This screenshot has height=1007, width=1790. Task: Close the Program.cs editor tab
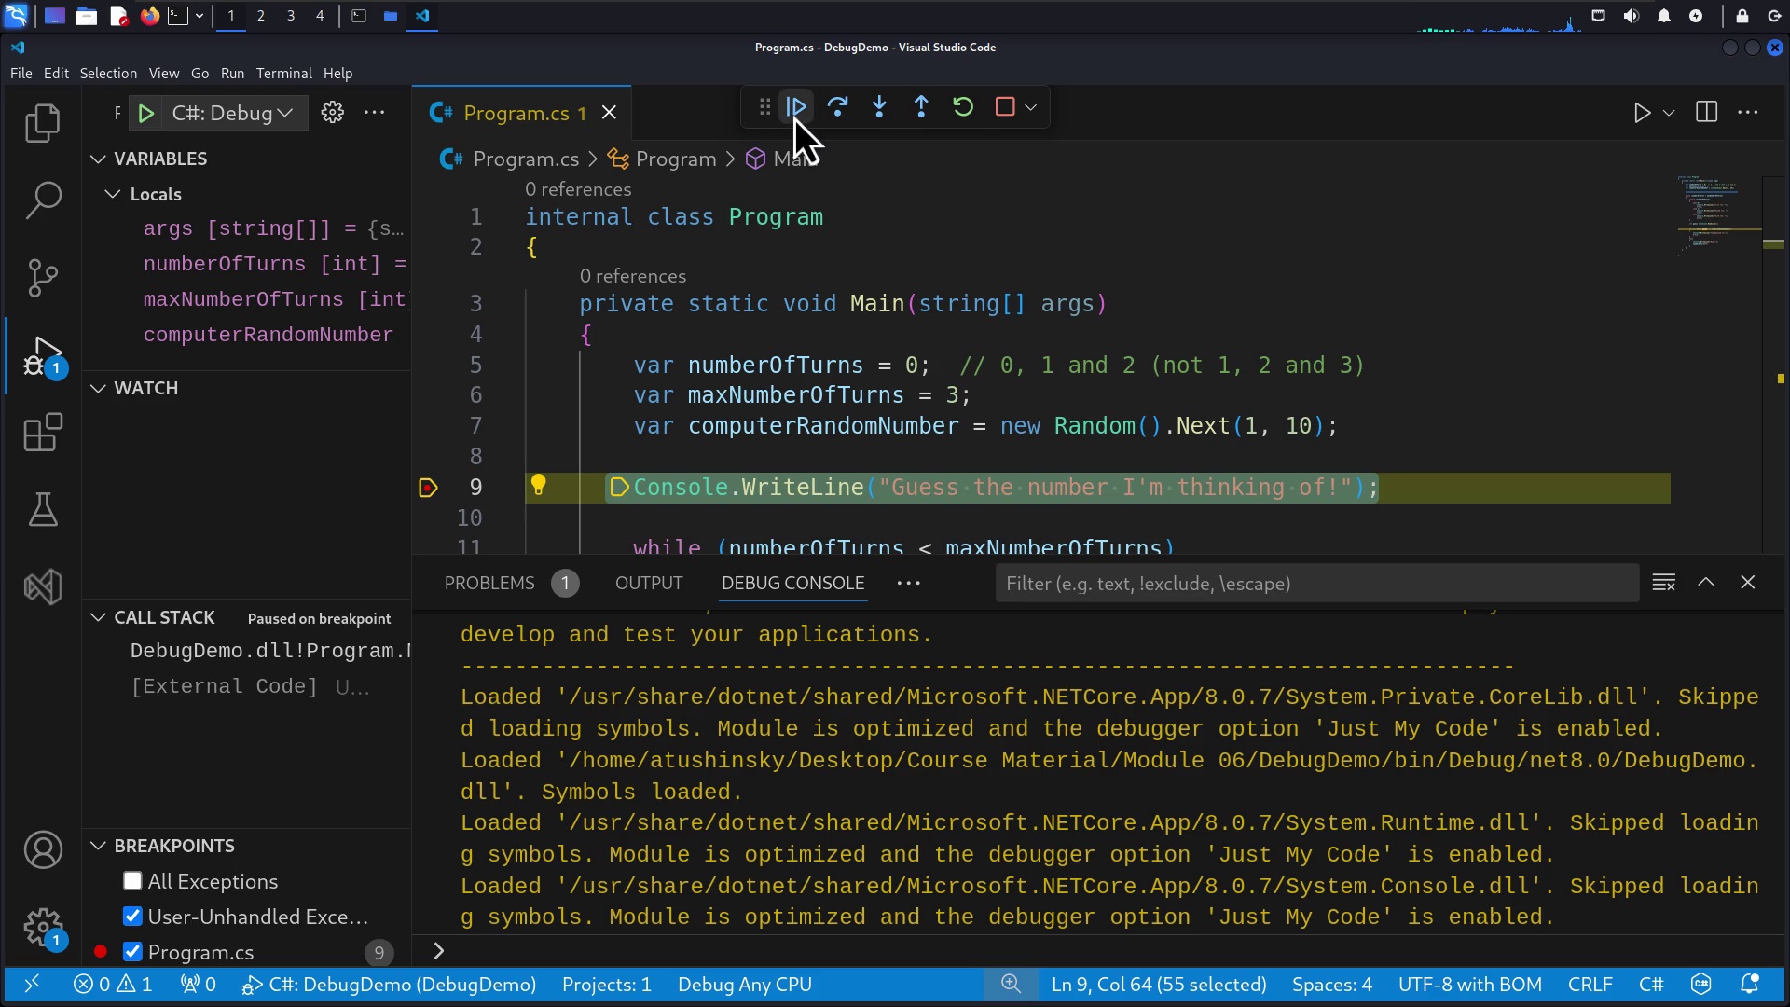tap(609, 113)
